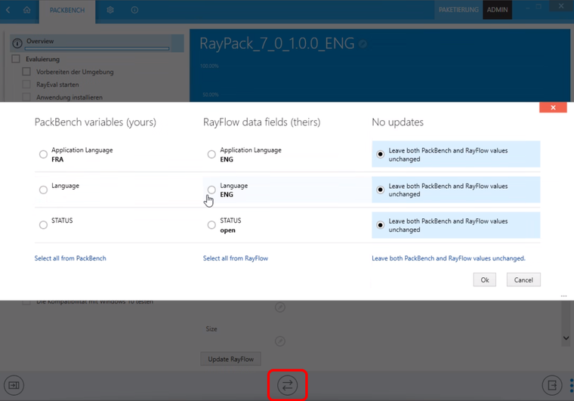Open the info circle tab
This screenshot has width=574, height=401.
pyautogui.click(x=134, y=10)
